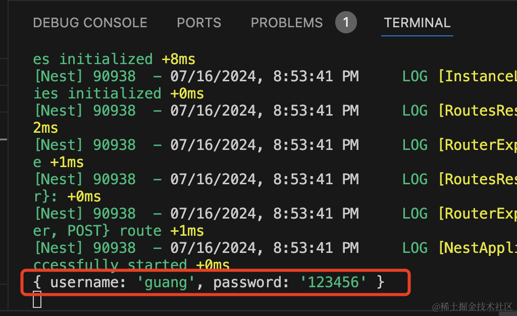Screen dimensions: 517x316
Task: Switch to the DEBUG CONSOLE tab
Action: point(90,23)
